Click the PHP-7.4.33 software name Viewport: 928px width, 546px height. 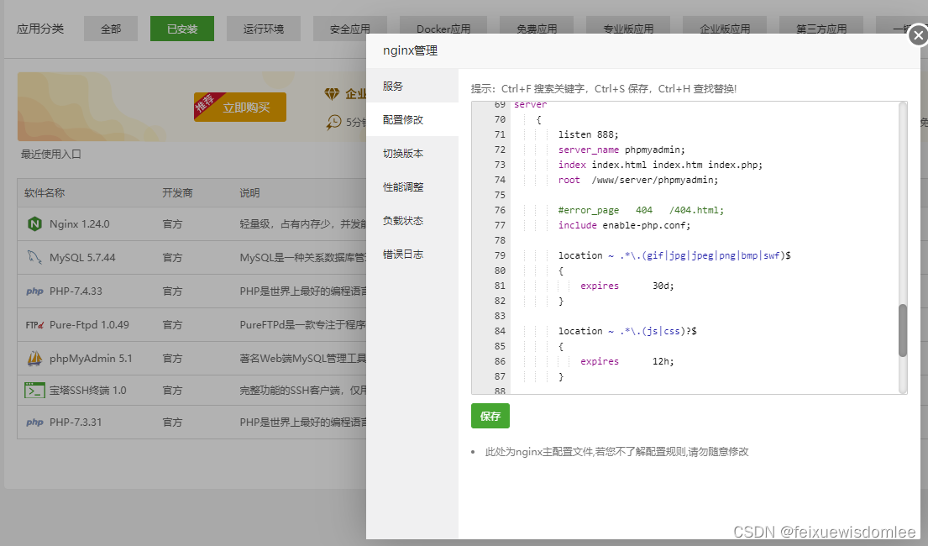[76, 291]
